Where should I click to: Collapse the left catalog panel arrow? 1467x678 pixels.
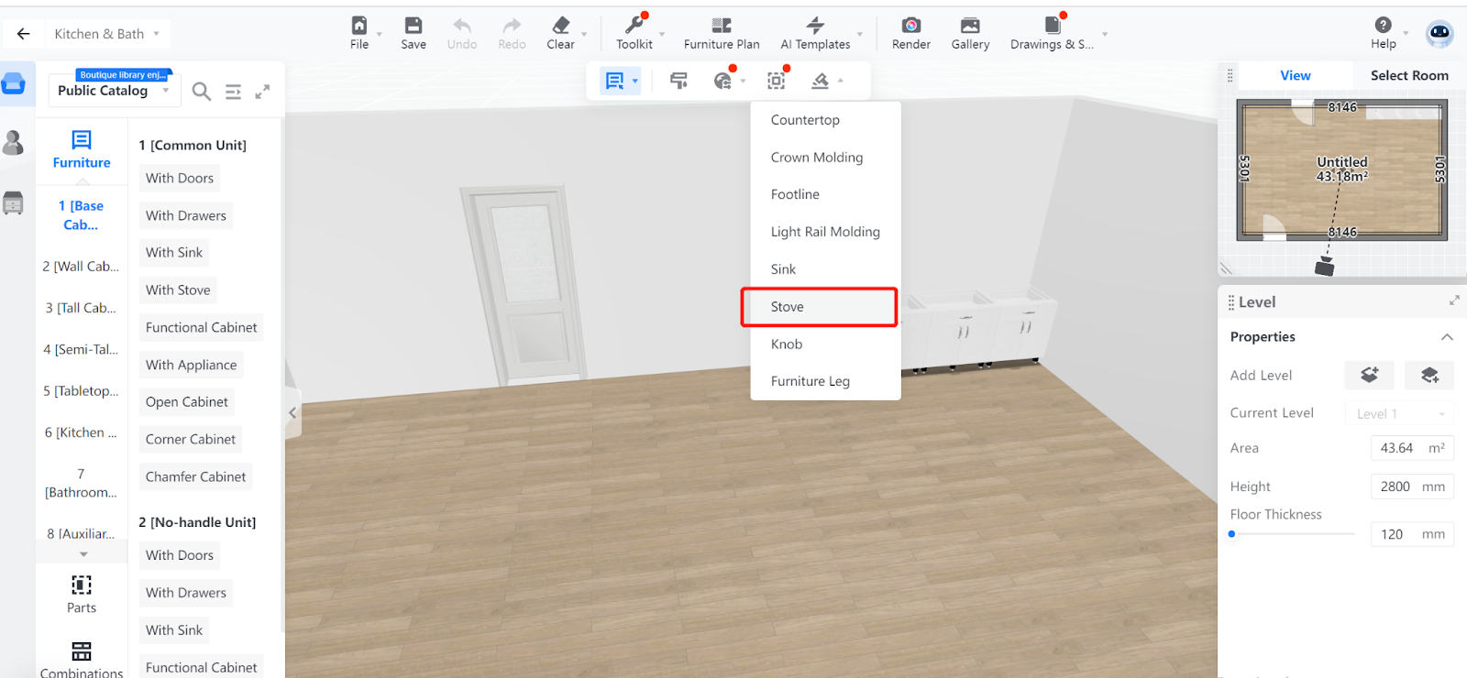[x=292, y=413]
